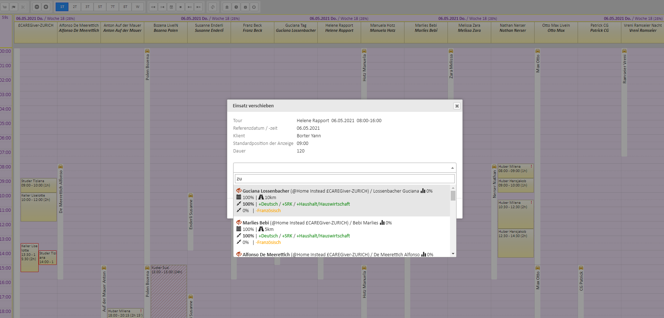This screenshot has height=318, width=664.
Task: Select Keller Liselotte 10:00 - 12:00 appointment
Action: click(39, 207)
